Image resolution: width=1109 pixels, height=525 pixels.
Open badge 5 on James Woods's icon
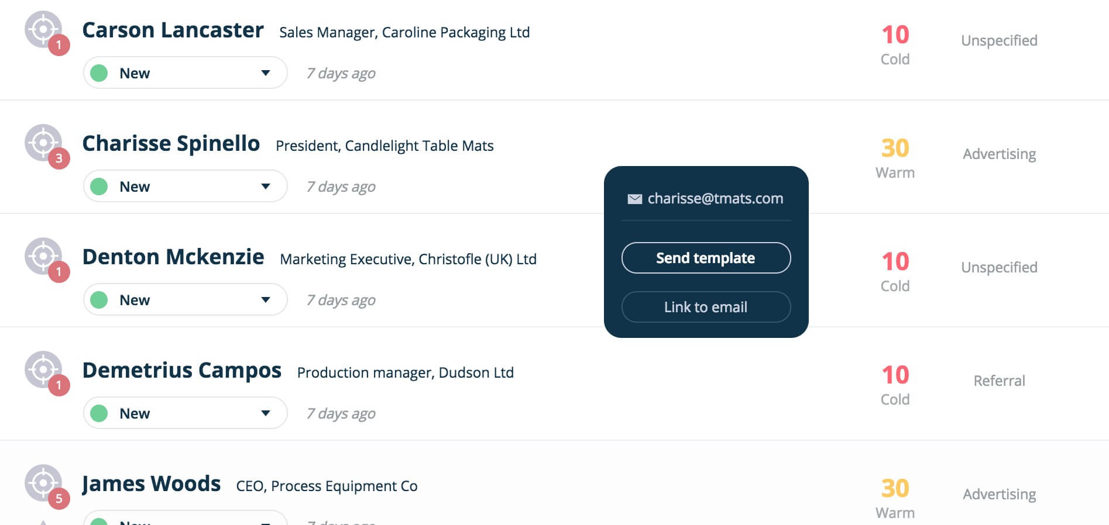click(59, 499)
